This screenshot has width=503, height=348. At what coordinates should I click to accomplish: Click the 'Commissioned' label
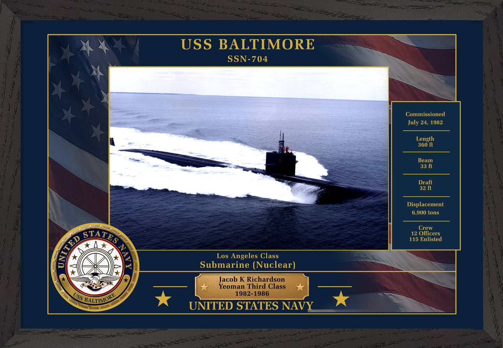click(425, 114)
